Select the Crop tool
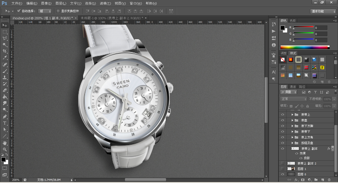The height and width of the screenshot is (183, 338). (x=5, y=51)
